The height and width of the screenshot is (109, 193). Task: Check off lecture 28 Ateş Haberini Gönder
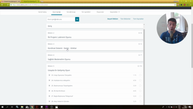140,101
